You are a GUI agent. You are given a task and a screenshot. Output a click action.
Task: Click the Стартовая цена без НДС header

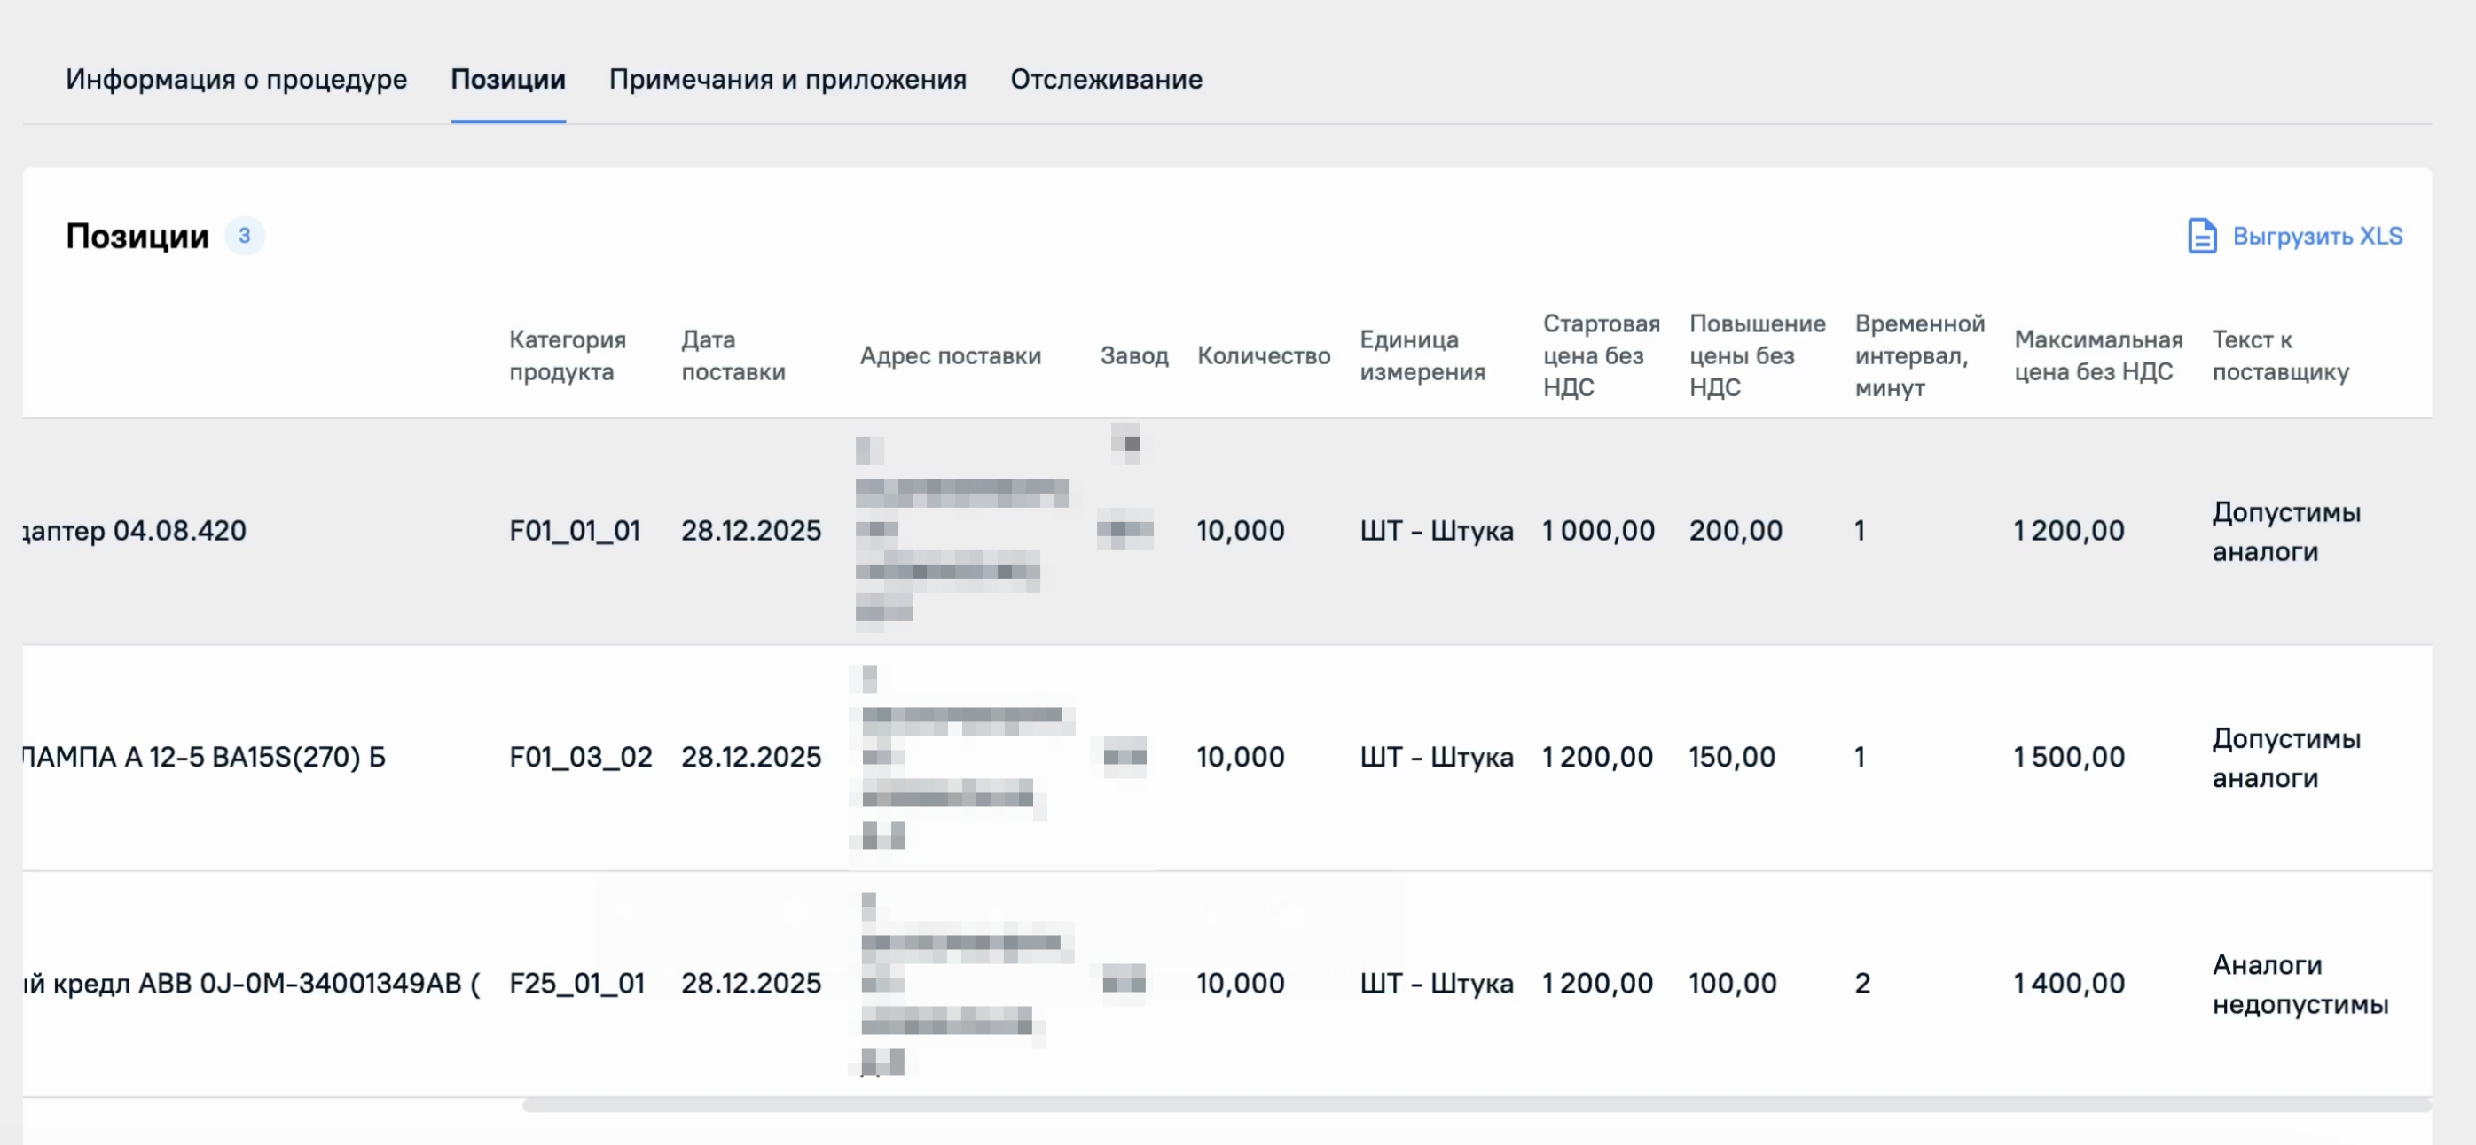[1601, 355]
